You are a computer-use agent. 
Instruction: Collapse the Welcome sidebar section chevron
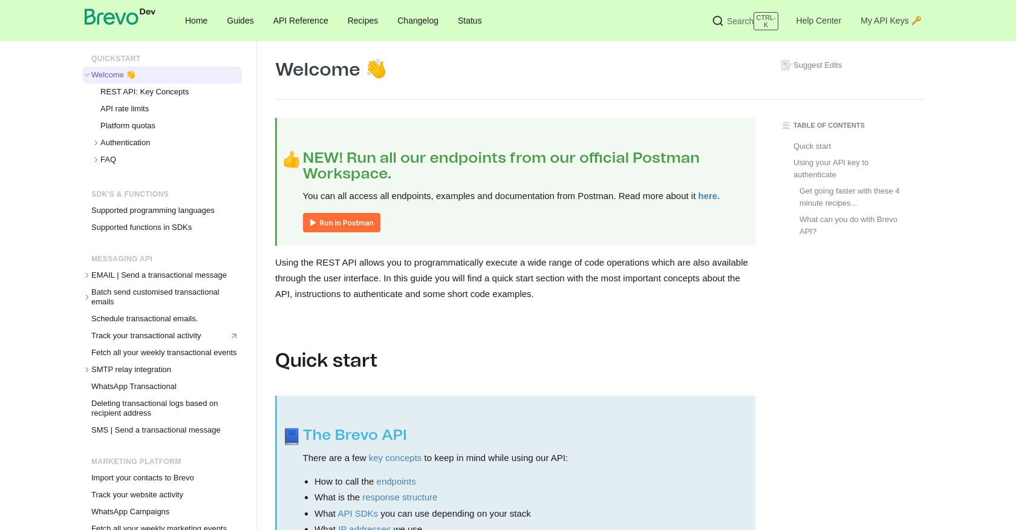pos(87,75)
